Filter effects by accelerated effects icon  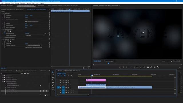point(22,73)
